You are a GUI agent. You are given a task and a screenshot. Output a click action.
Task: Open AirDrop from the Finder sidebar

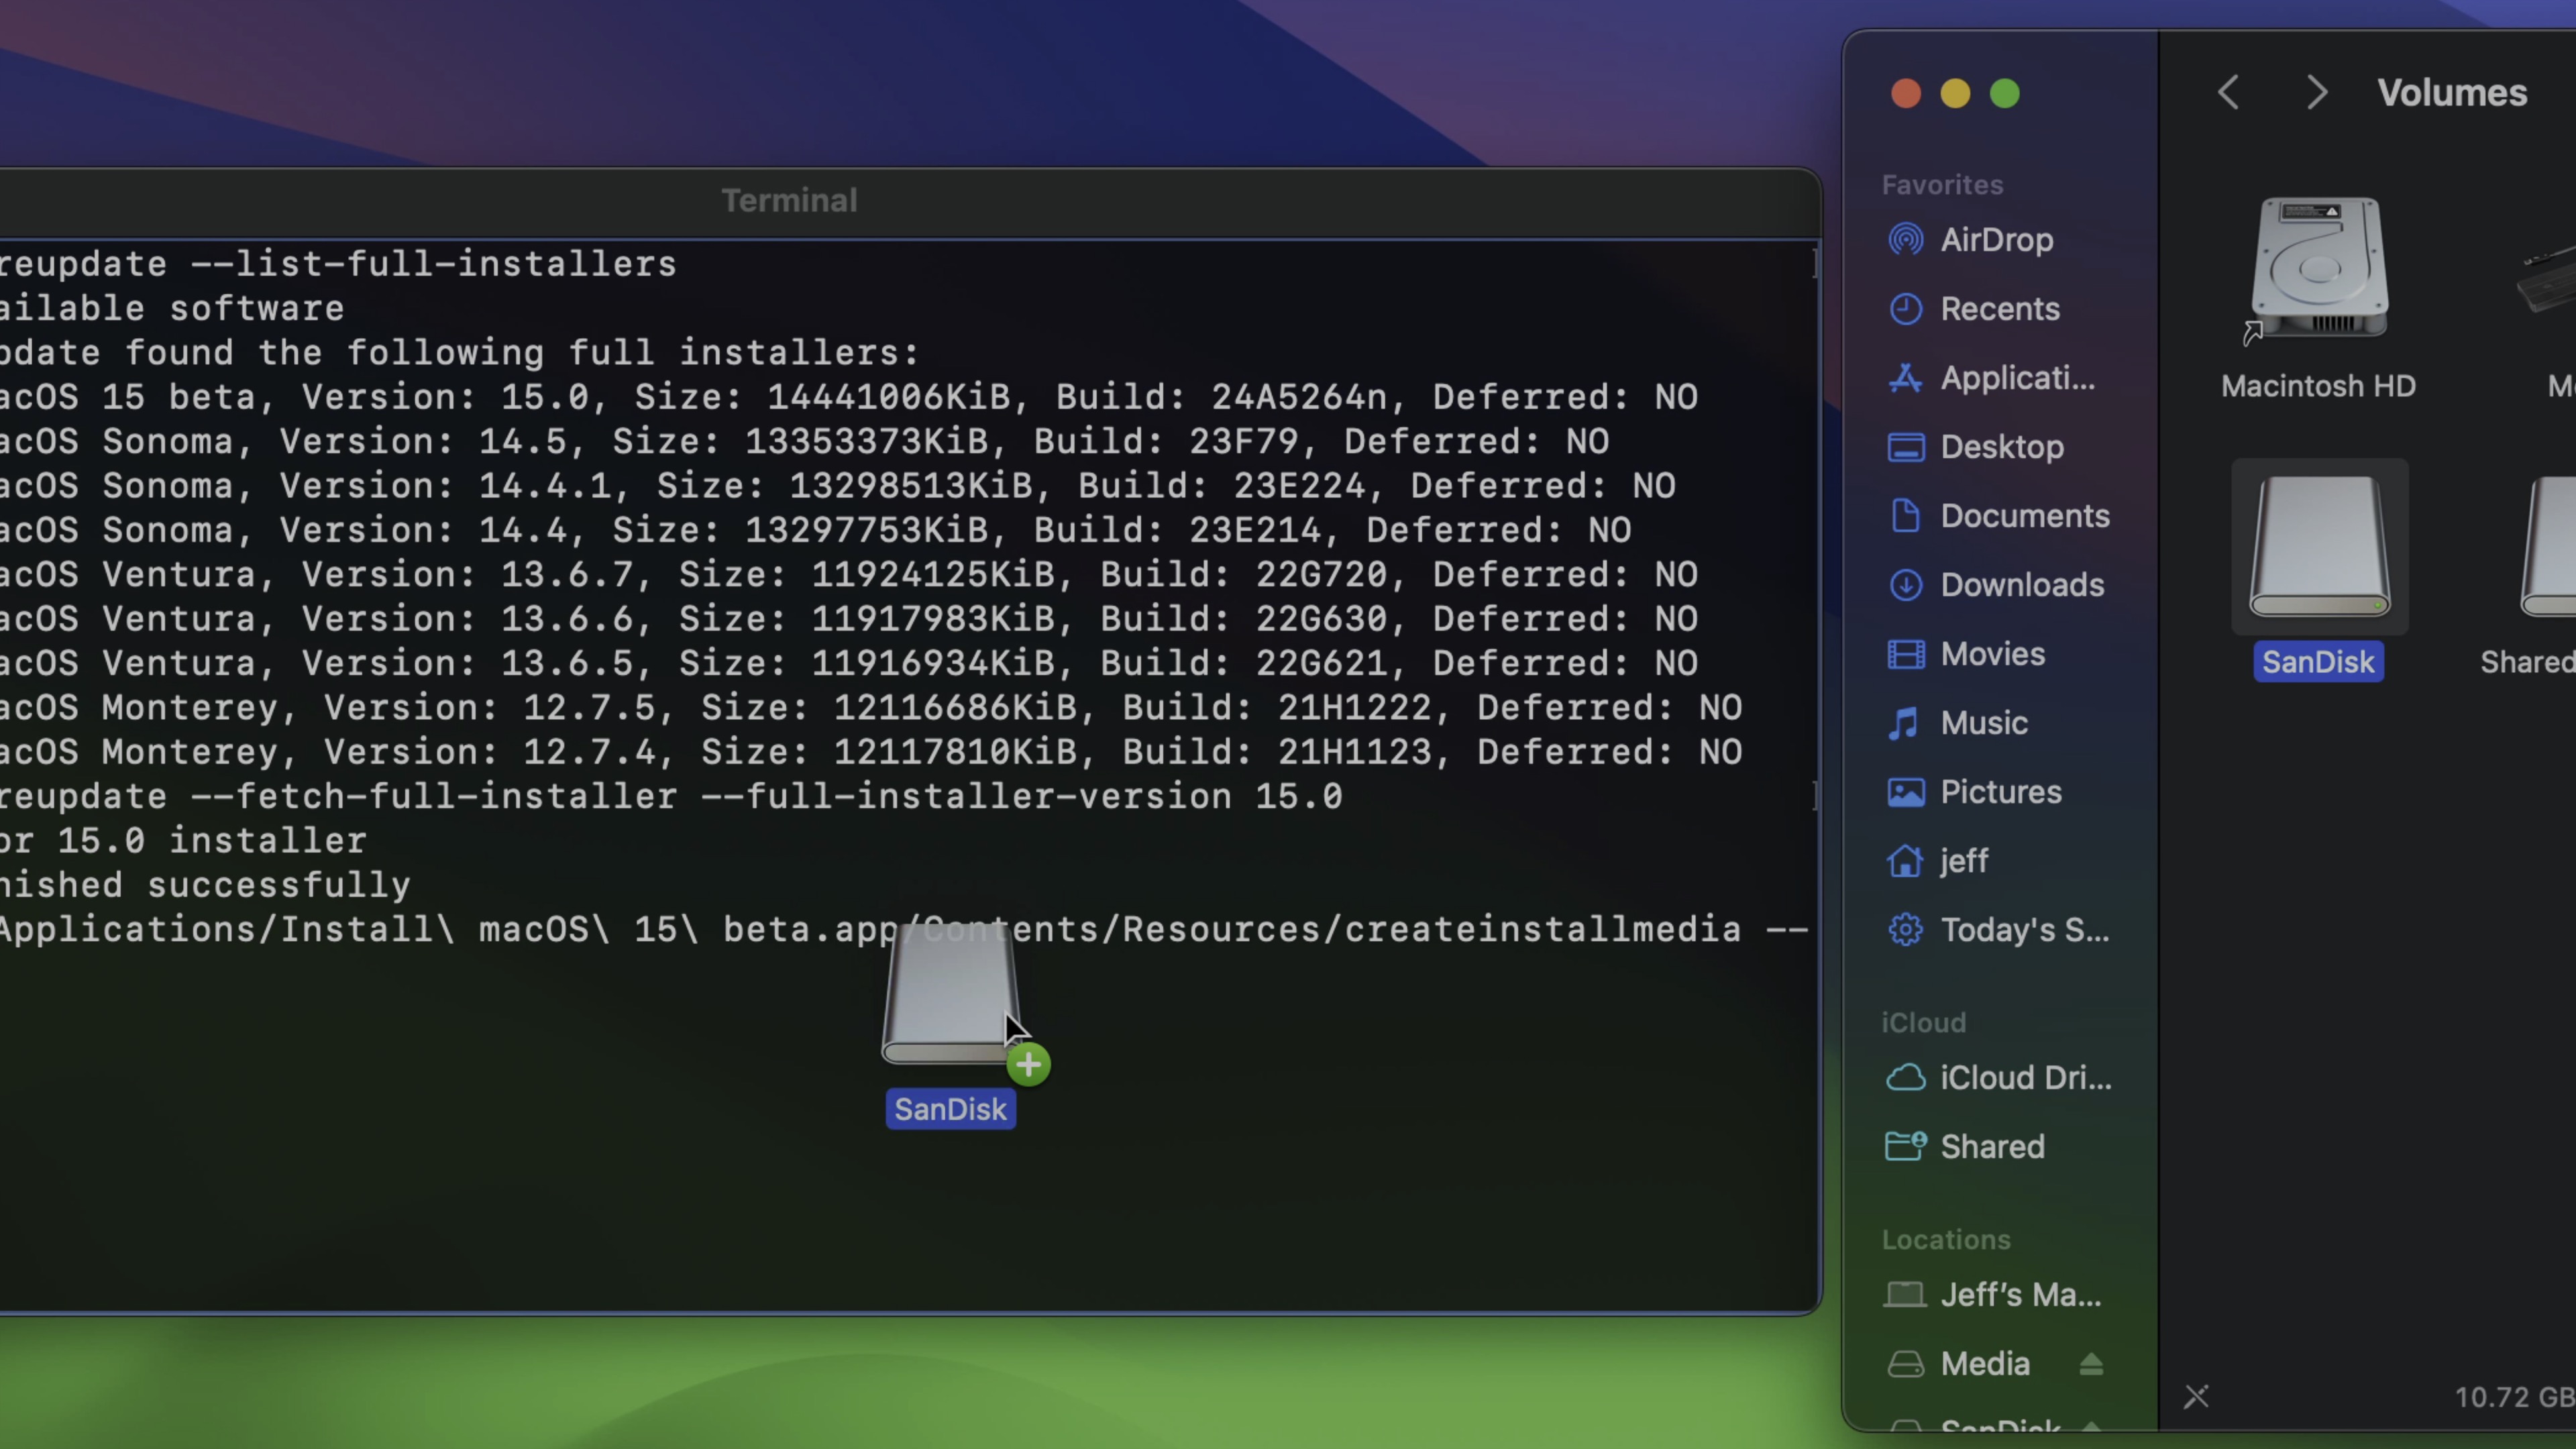point(1996,240)
